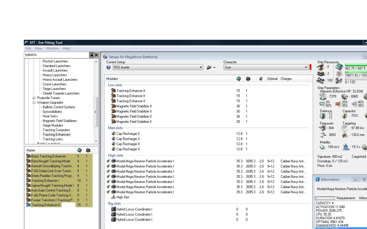This screenshot has width=367, height=229.
Task: Toggle the lock icon beside the search box
Action: 92,55
